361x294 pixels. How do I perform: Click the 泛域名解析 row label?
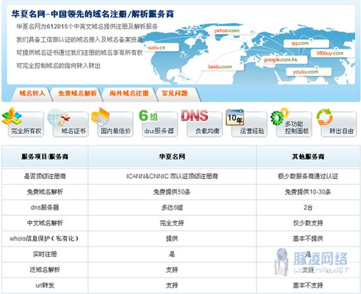(x=45, y=269)
